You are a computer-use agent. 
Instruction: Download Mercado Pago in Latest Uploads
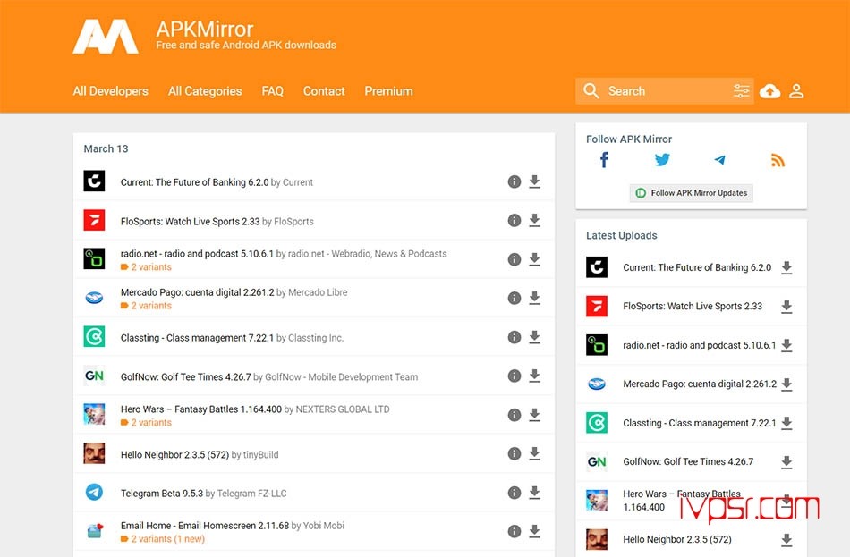coord(786,384)
